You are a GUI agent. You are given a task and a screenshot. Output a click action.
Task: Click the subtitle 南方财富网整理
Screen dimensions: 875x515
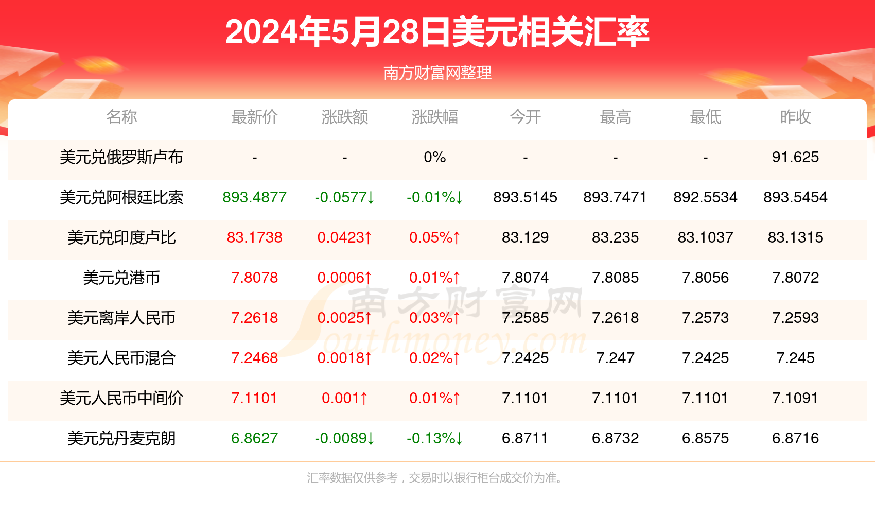437,73
